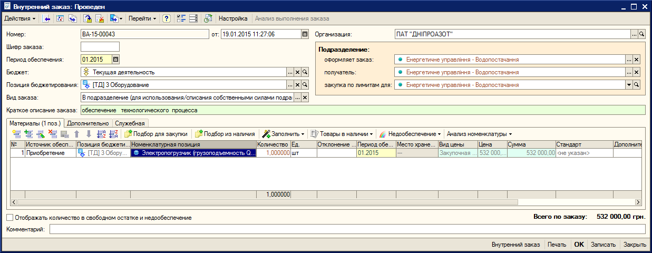The image size is (652, 253).
Task: Clear the Бюджет field with X button
Action: [x=297, y=72]
